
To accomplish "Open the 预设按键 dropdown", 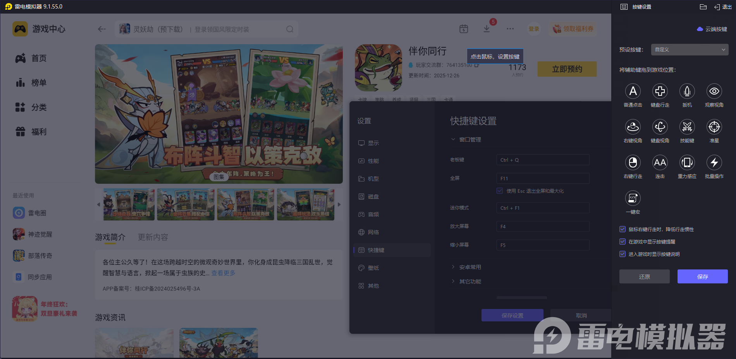I will pos(690,50).
